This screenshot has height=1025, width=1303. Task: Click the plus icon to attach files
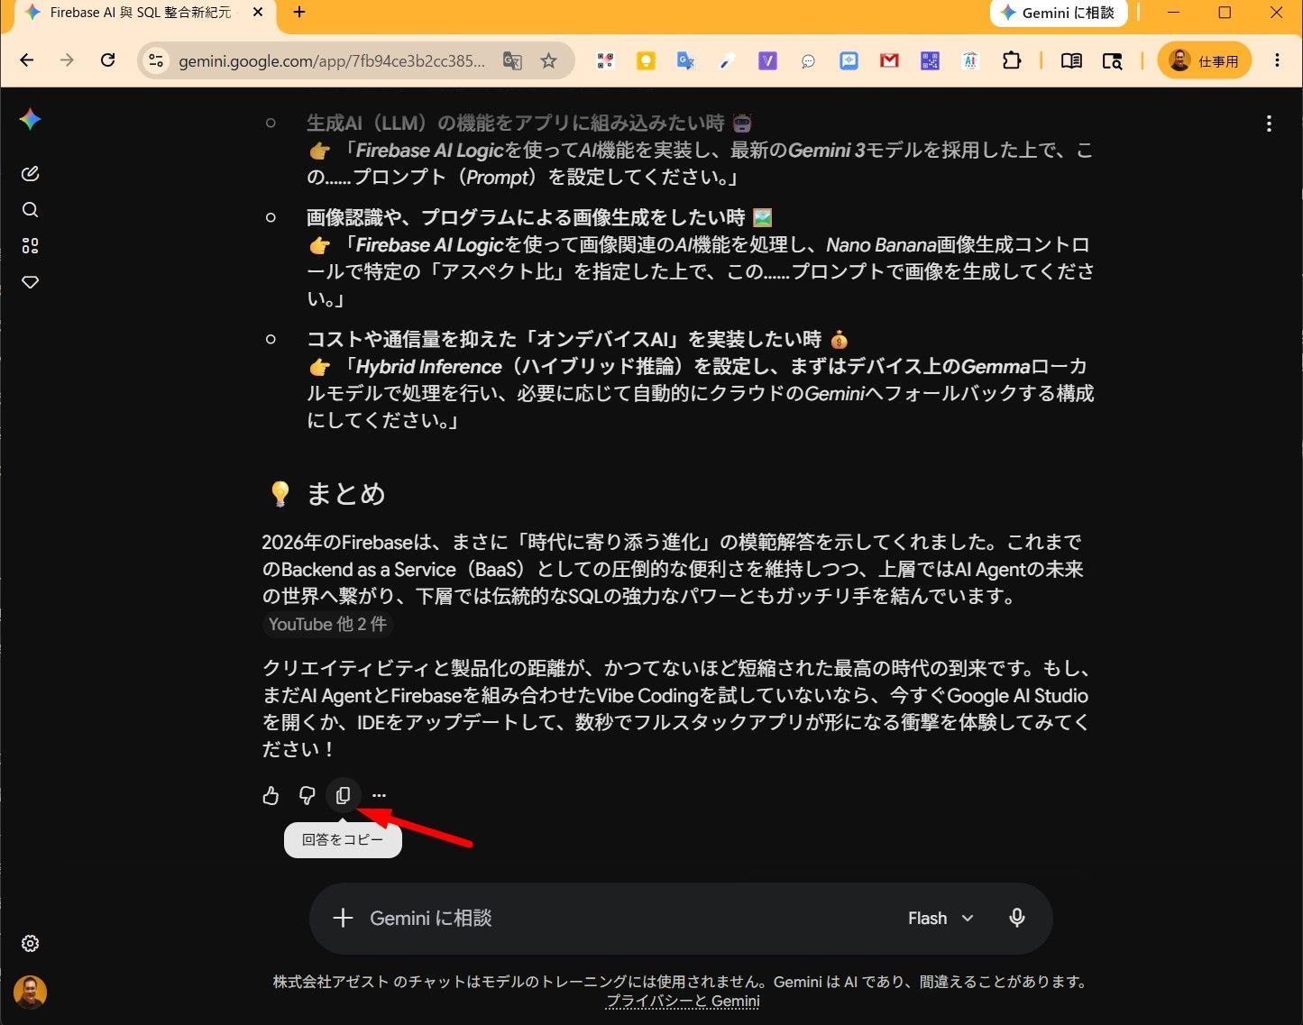tap(343, 919)
